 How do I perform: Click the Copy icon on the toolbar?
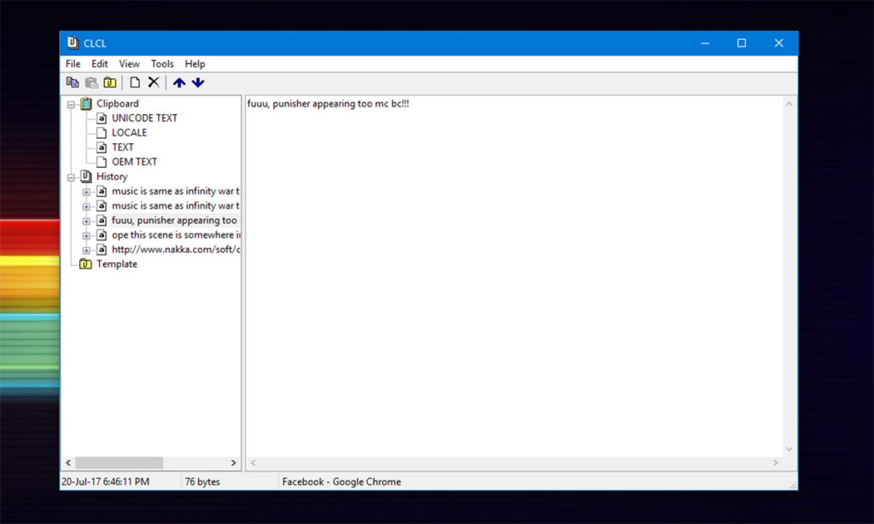(73, 82)
